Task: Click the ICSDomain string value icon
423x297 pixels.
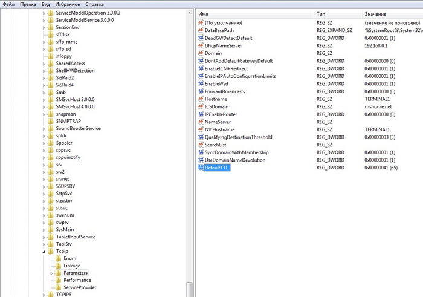Action: pos(201,106)
